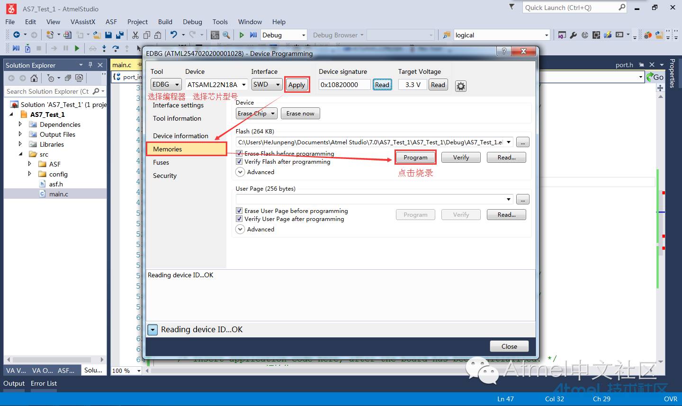Click the Apply button next to Interface
The image size is (682, 406).
point(297,85)
